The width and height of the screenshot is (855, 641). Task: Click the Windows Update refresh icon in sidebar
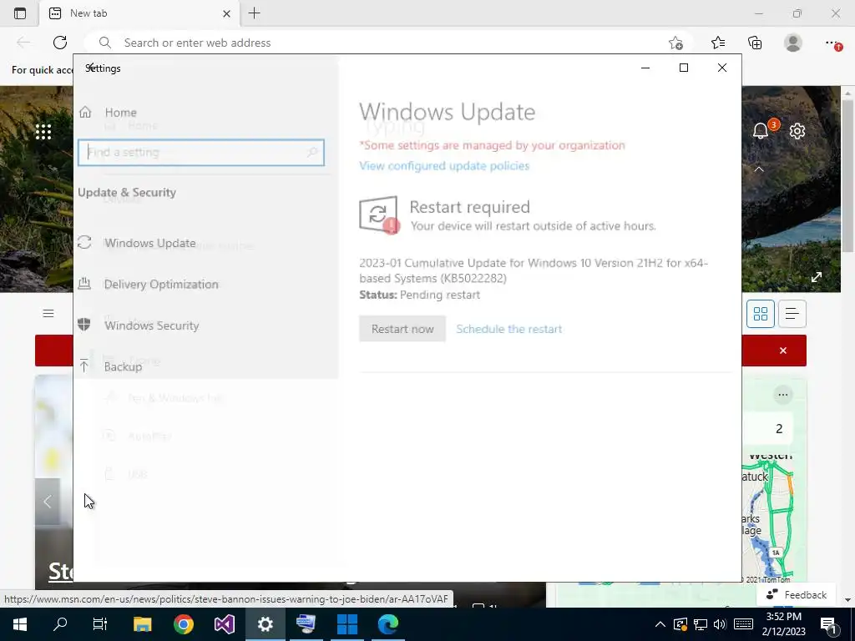pos(84,242)
